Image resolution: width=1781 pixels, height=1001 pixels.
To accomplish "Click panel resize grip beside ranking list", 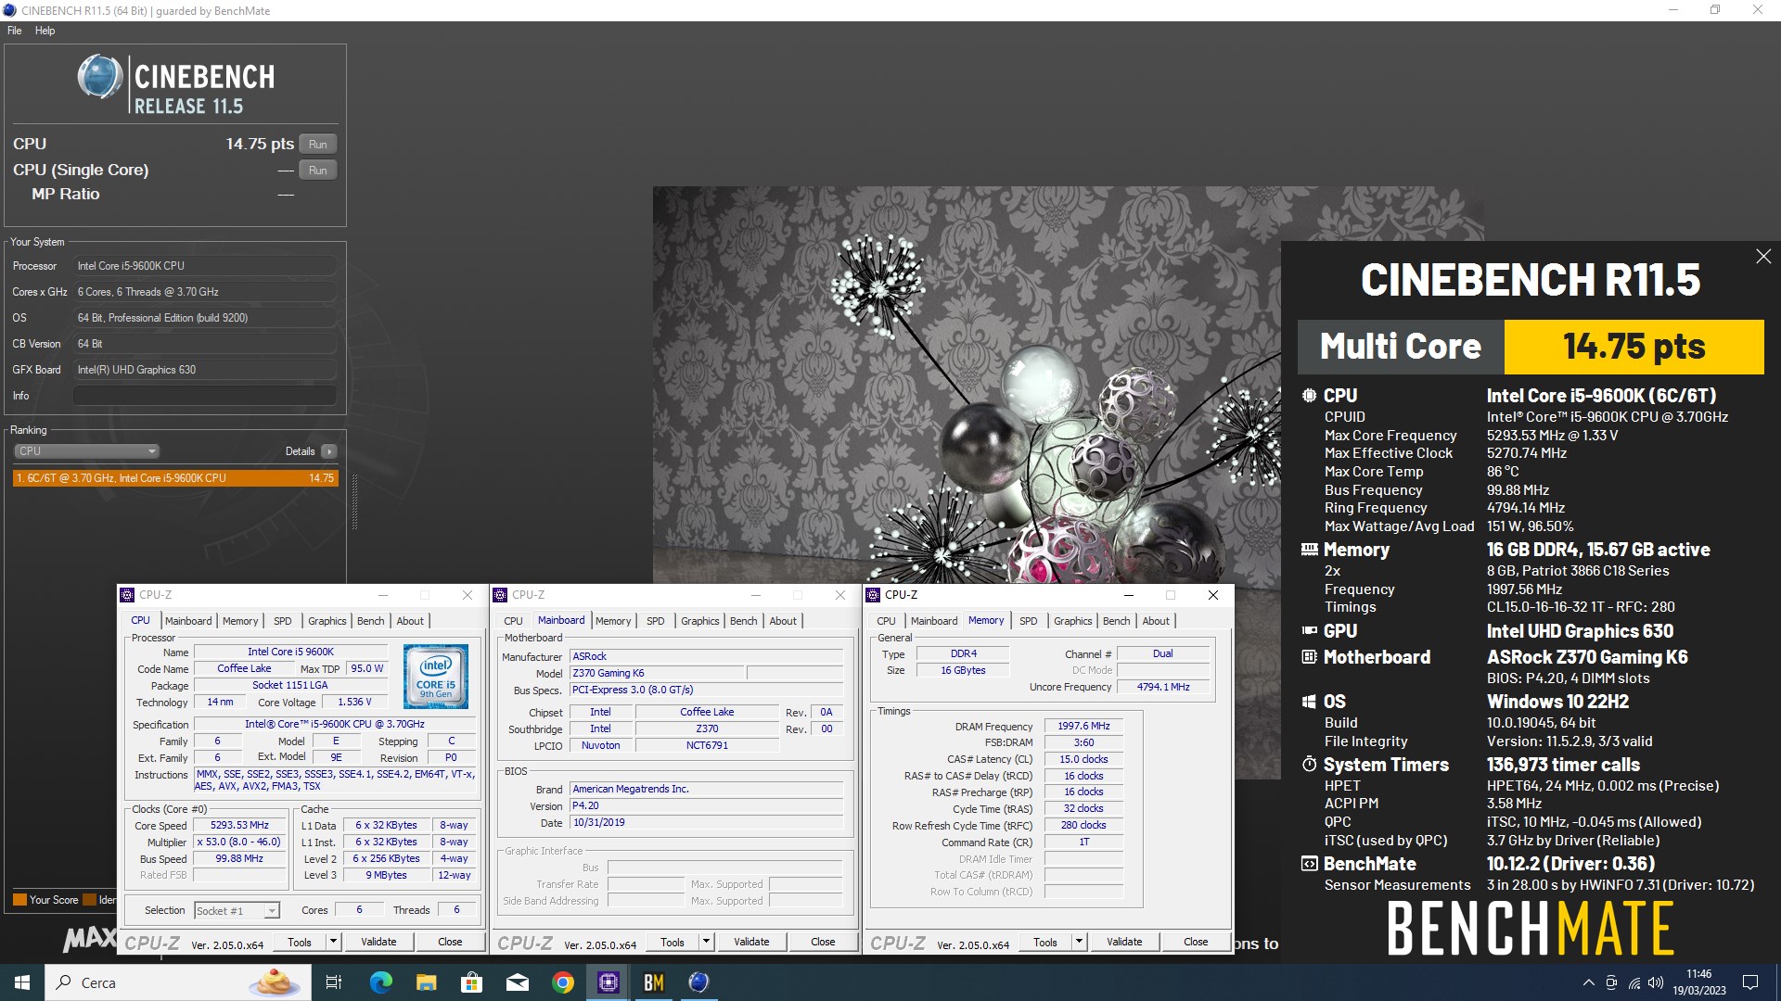I will 354,502.
